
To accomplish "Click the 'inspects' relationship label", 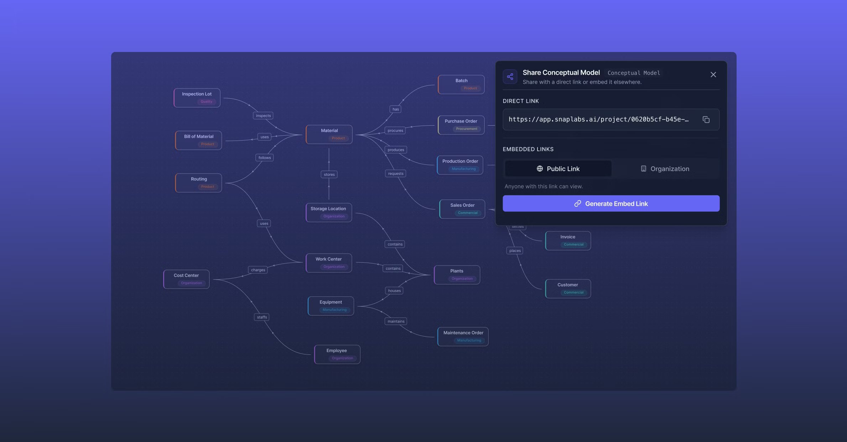I will tap(263, 116).
